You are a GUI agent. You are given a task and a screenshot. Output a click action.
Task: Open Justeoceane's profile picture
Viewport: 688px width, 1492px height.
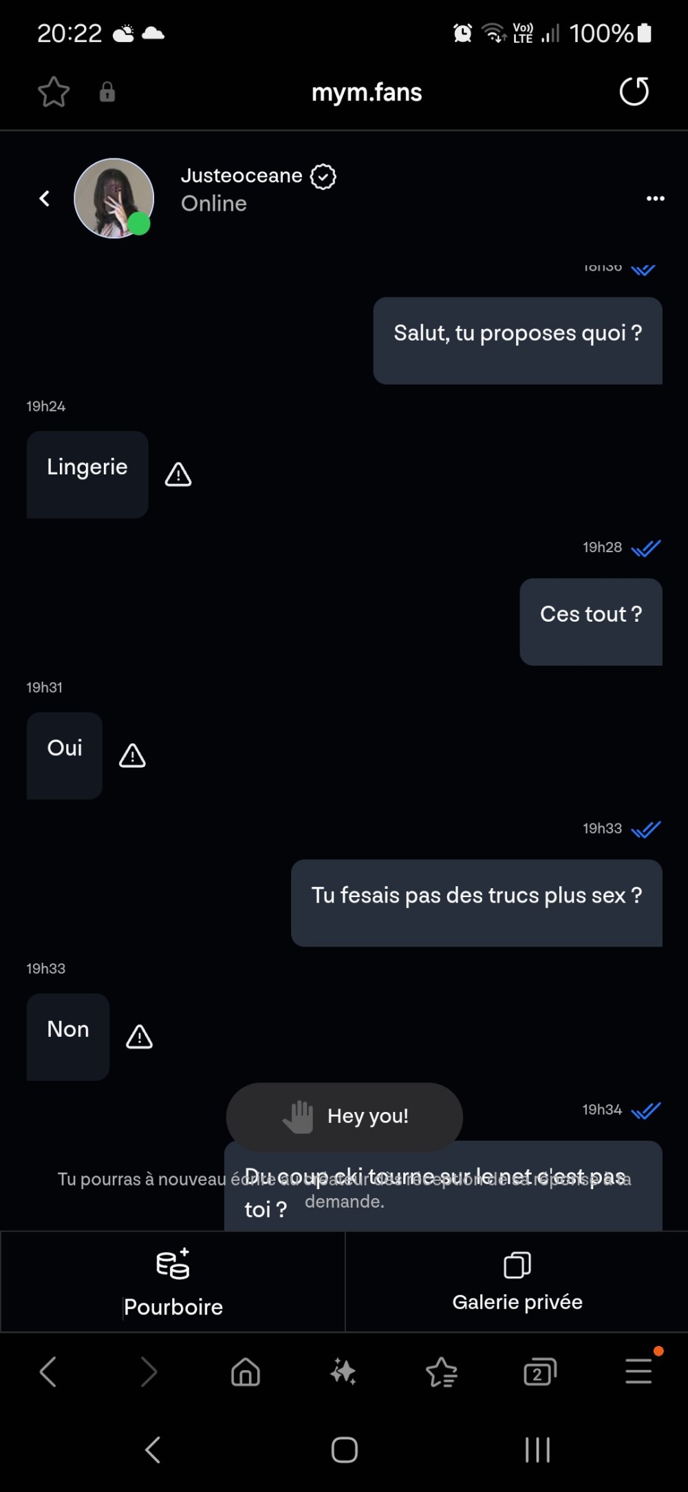[x=114, y=198]
